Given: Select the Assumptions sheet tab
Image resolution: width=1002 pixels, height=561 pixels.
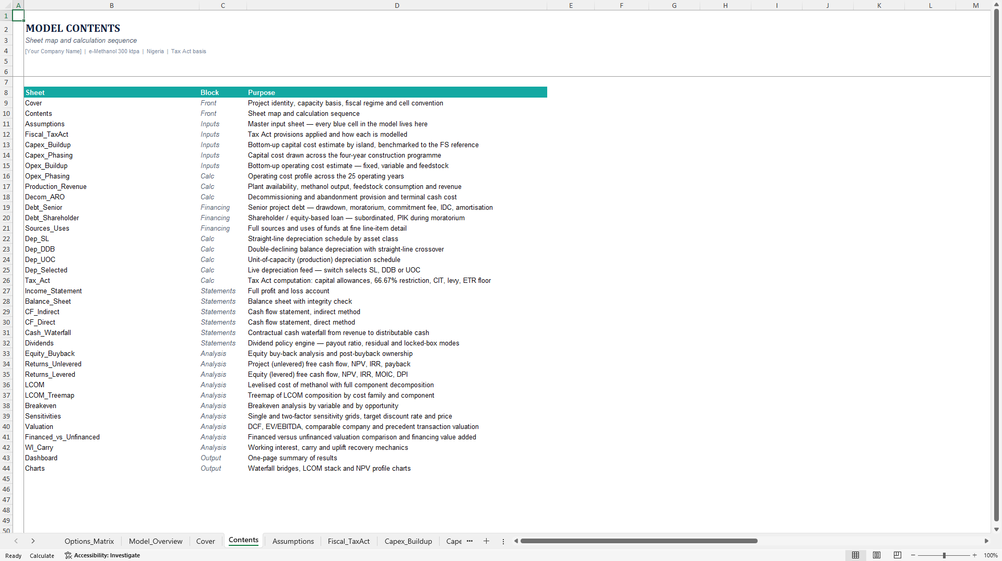Looking at the screenshot, I should click(293, 541).
